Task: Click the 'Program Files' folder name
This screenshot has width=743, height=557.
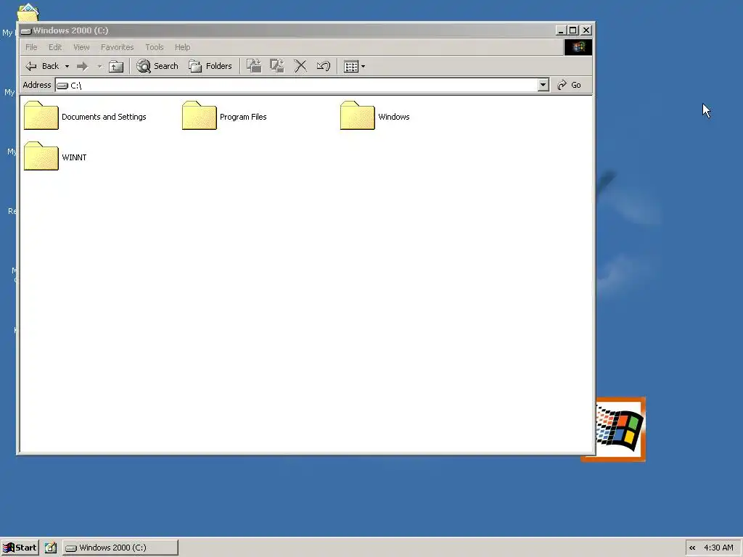Action: coord(243,117)
